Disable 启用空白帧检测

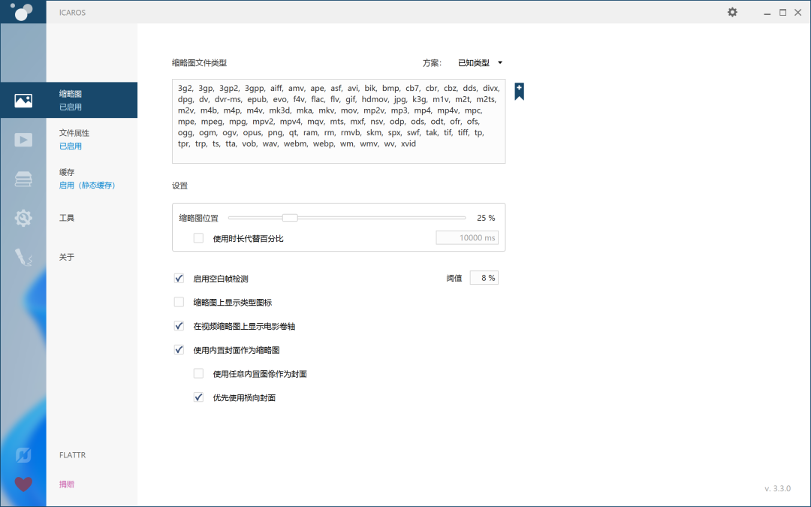(178, 277)
